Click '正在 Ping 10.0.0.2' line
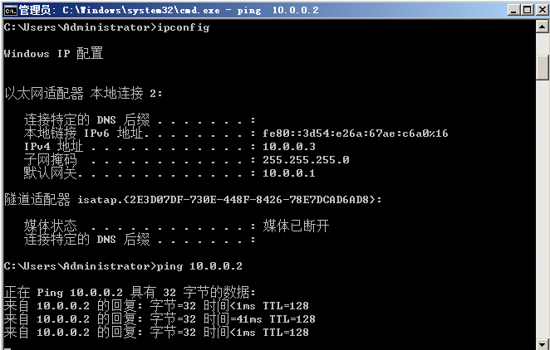This screenshot has width=550, height=350. coord(130,292)
